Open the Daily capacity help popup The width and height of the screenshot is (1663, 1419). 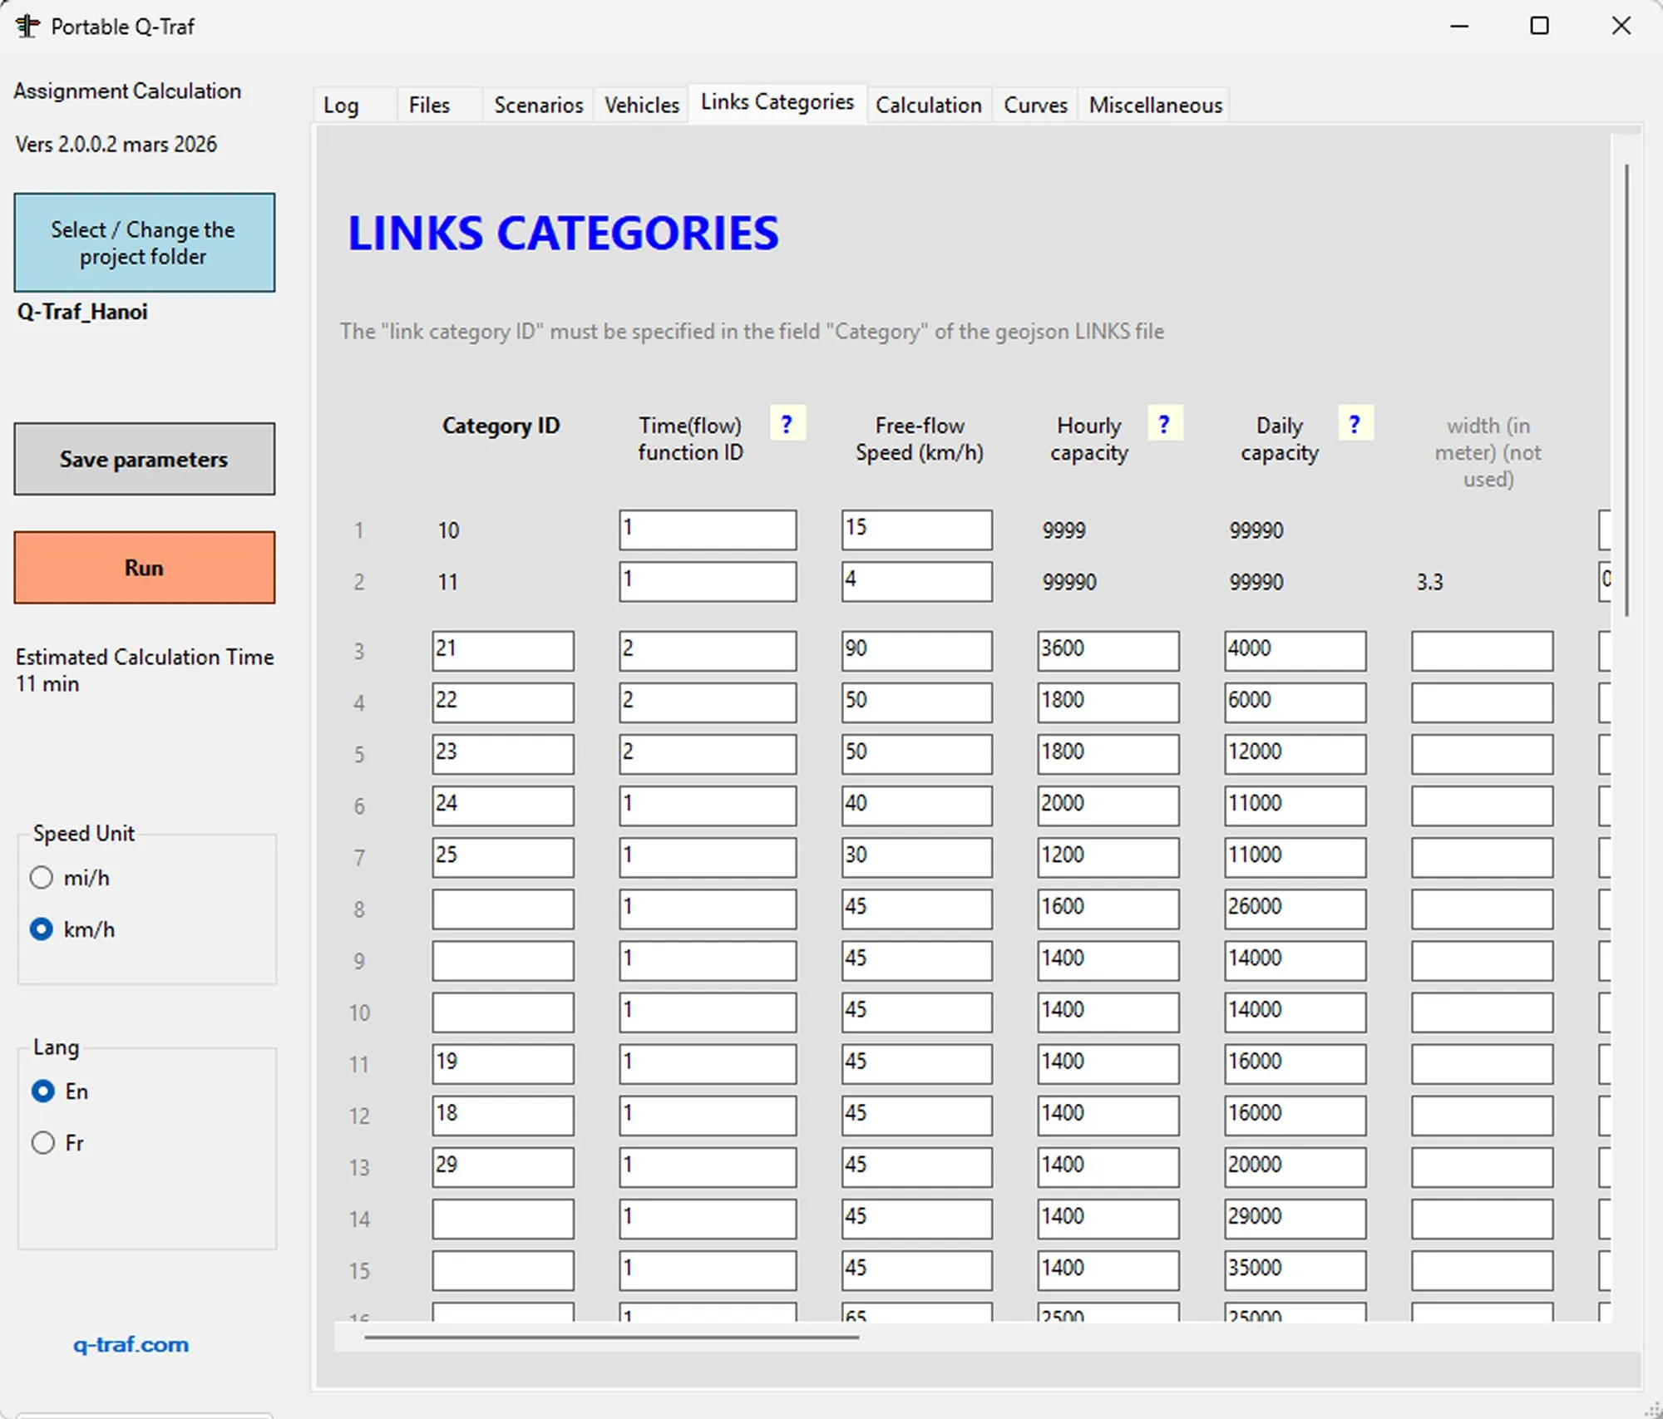pos(1355,423)
